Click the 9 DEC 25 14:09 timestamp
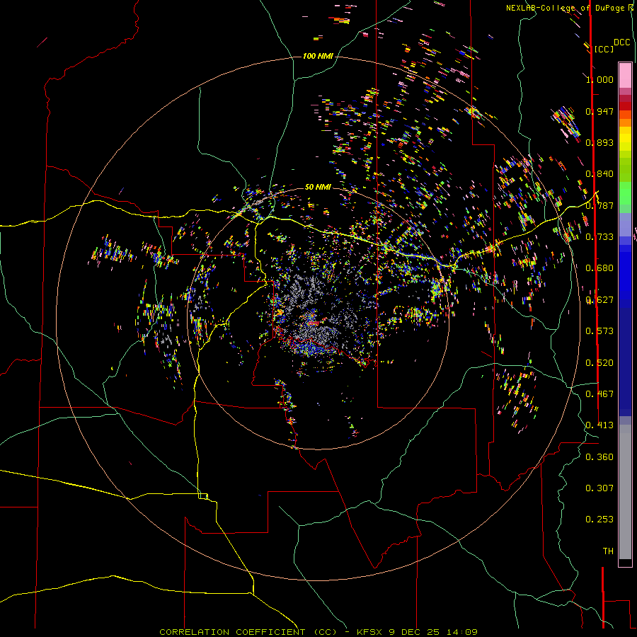This screenshot has height=637, width=637. tap(433, 632)
